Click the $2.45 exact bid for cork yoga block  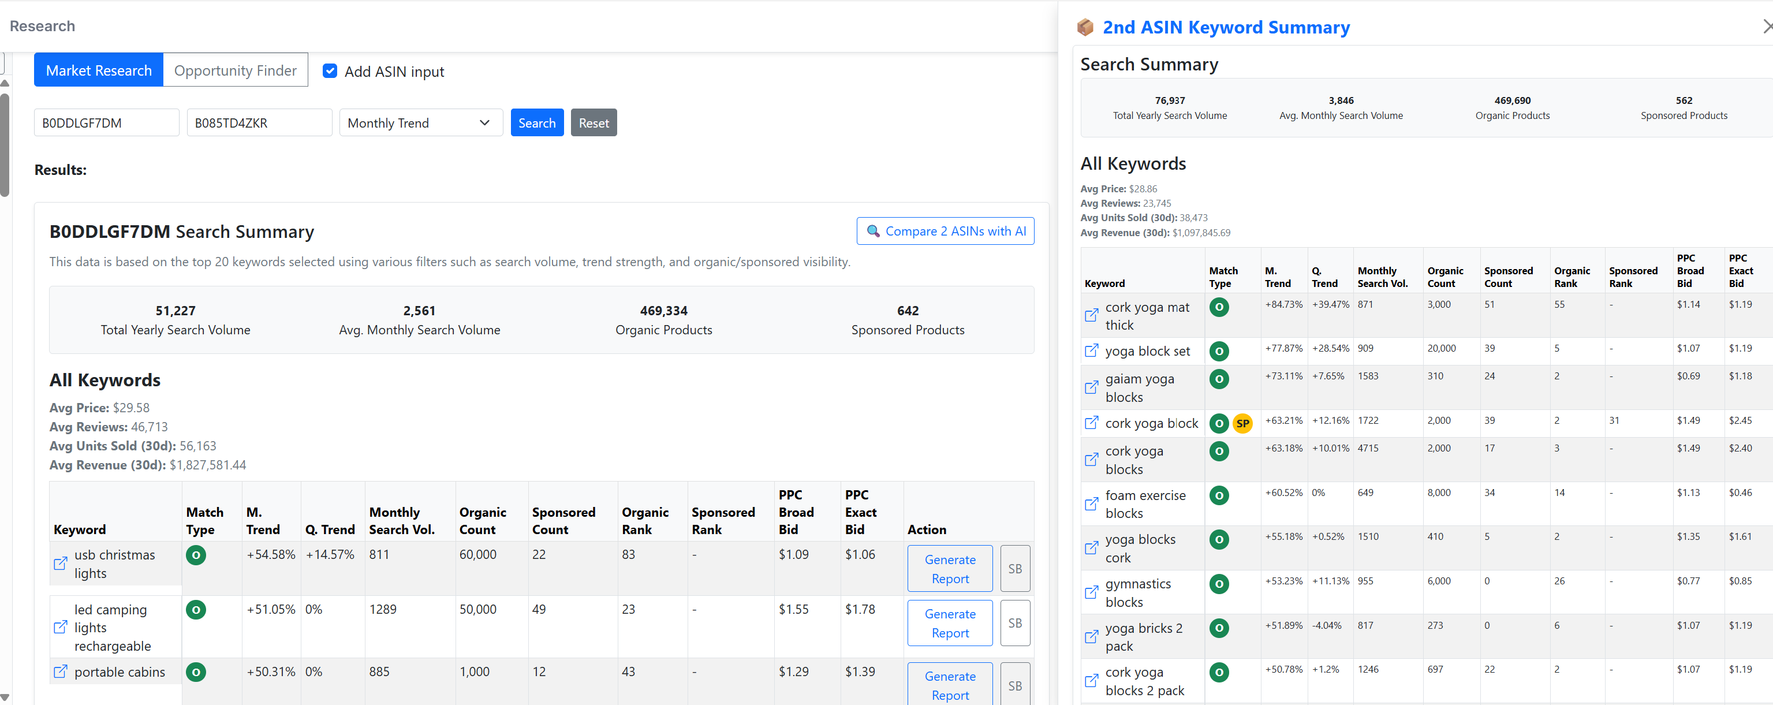1740,421
